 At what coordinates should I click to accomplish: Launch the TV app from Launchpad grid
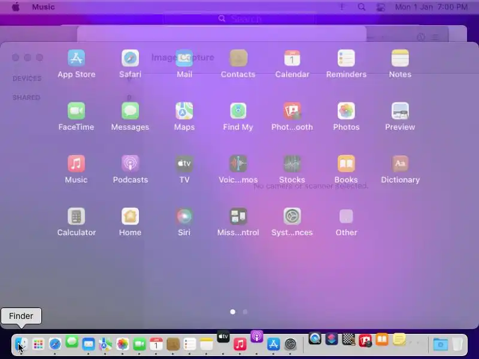[x=184, y=163]
